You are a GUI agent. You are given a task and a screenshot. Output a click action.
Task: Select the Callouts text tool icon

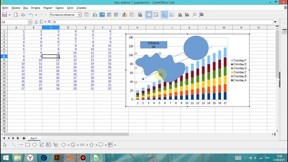pyautogui.click(x=55, y=145)
